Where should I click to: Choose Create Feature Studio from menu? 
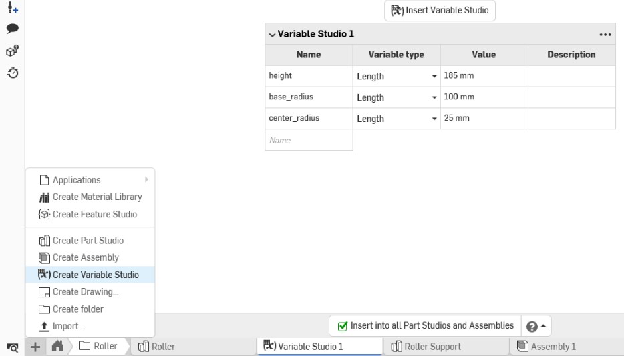(90, 215)
